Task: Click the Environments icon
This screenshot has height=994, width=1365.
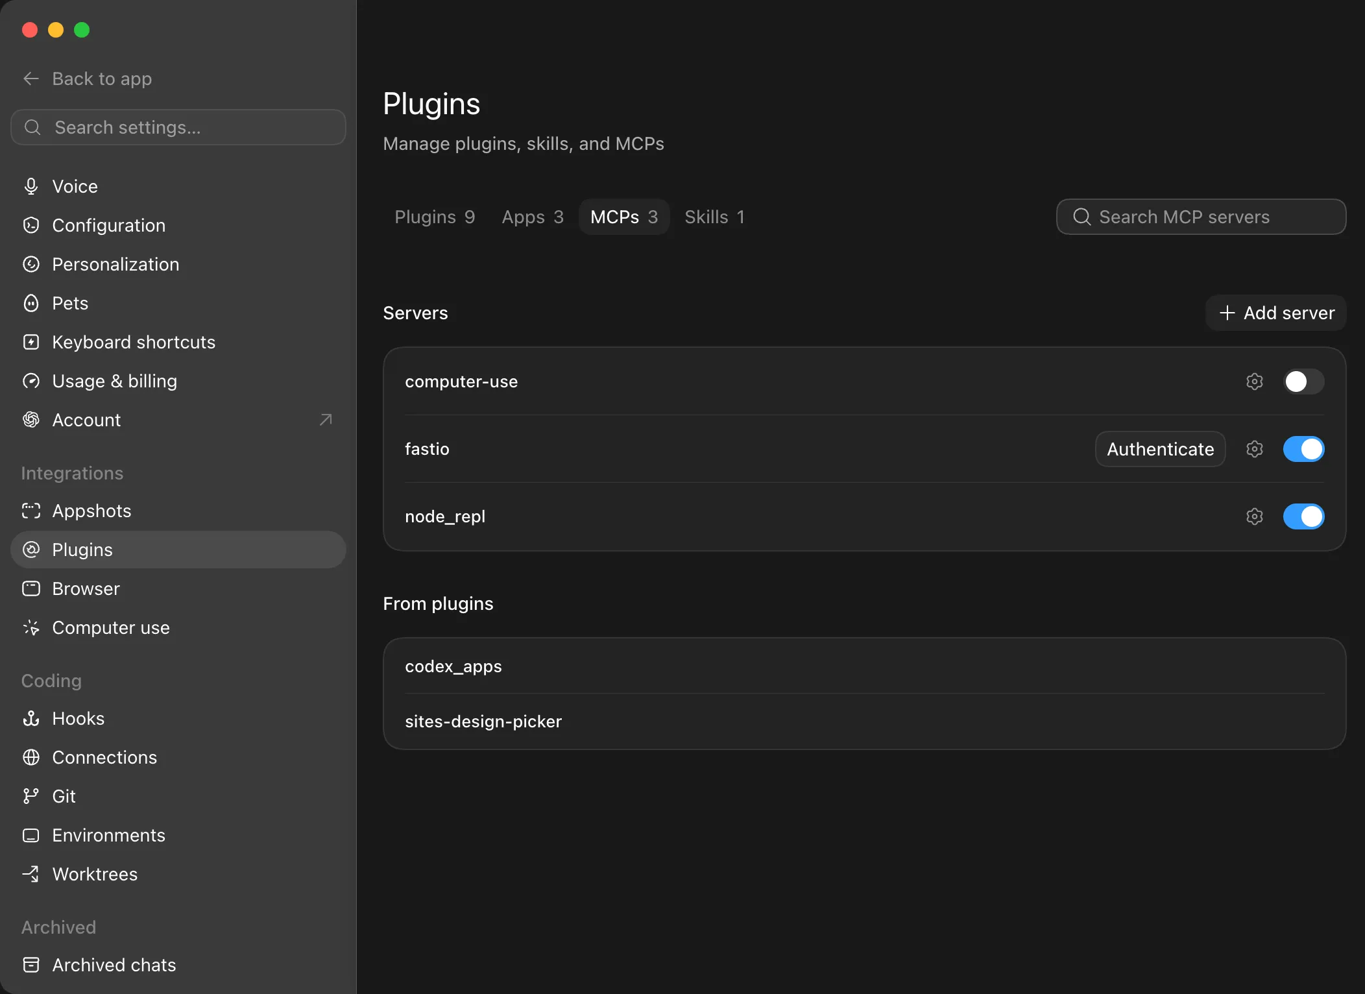Action: coord(31,835)
